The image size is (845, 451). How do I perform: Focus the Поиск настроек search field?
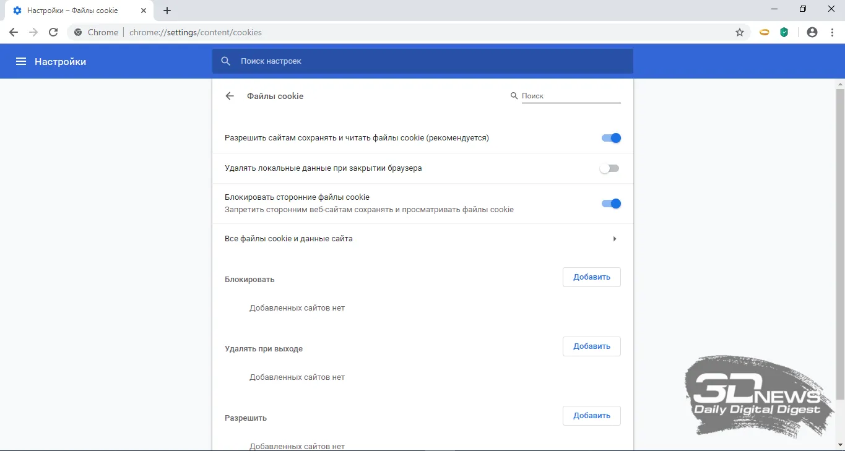(x=423, y=61)
